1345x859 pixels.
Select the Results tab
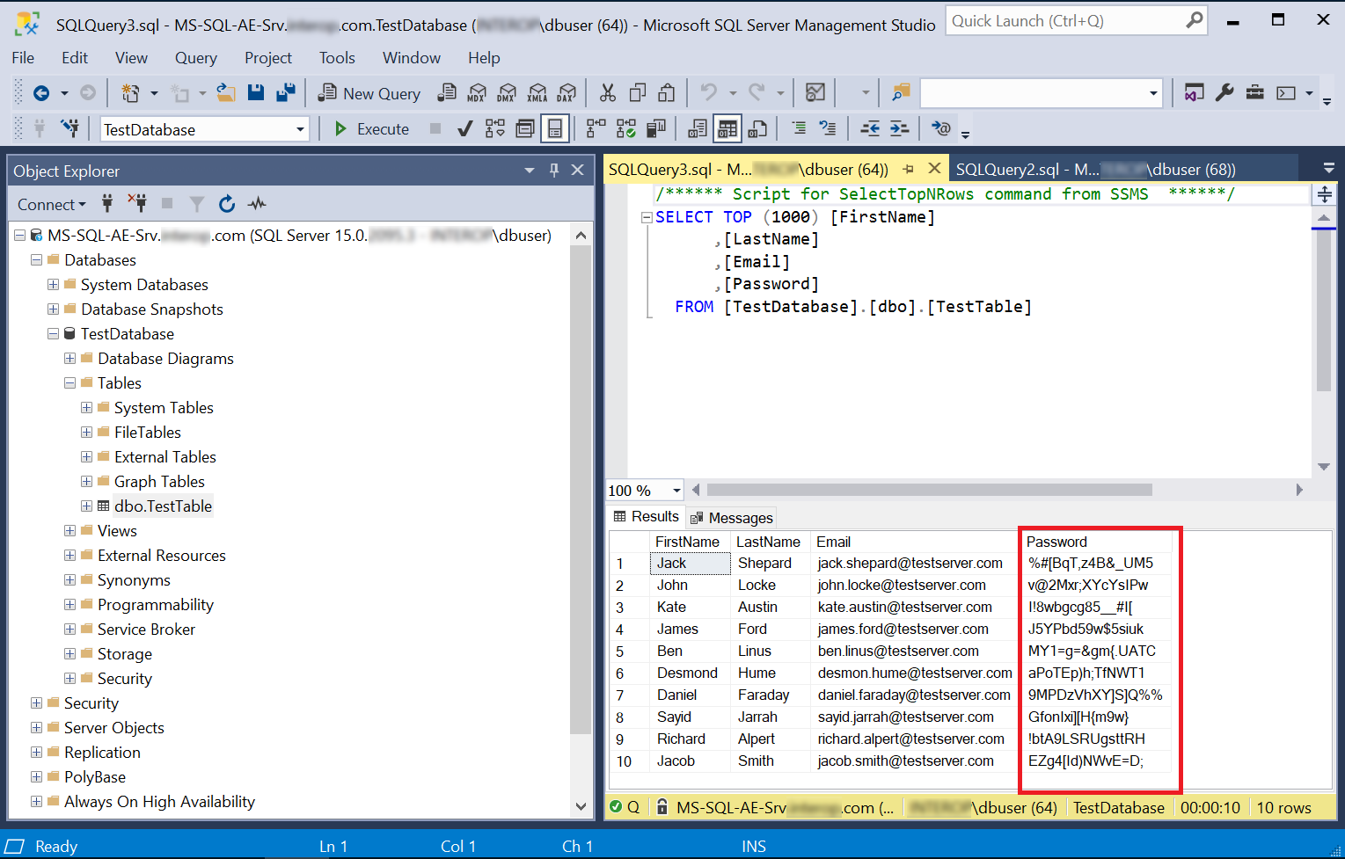pyautogui.click(x=647, y=517)
